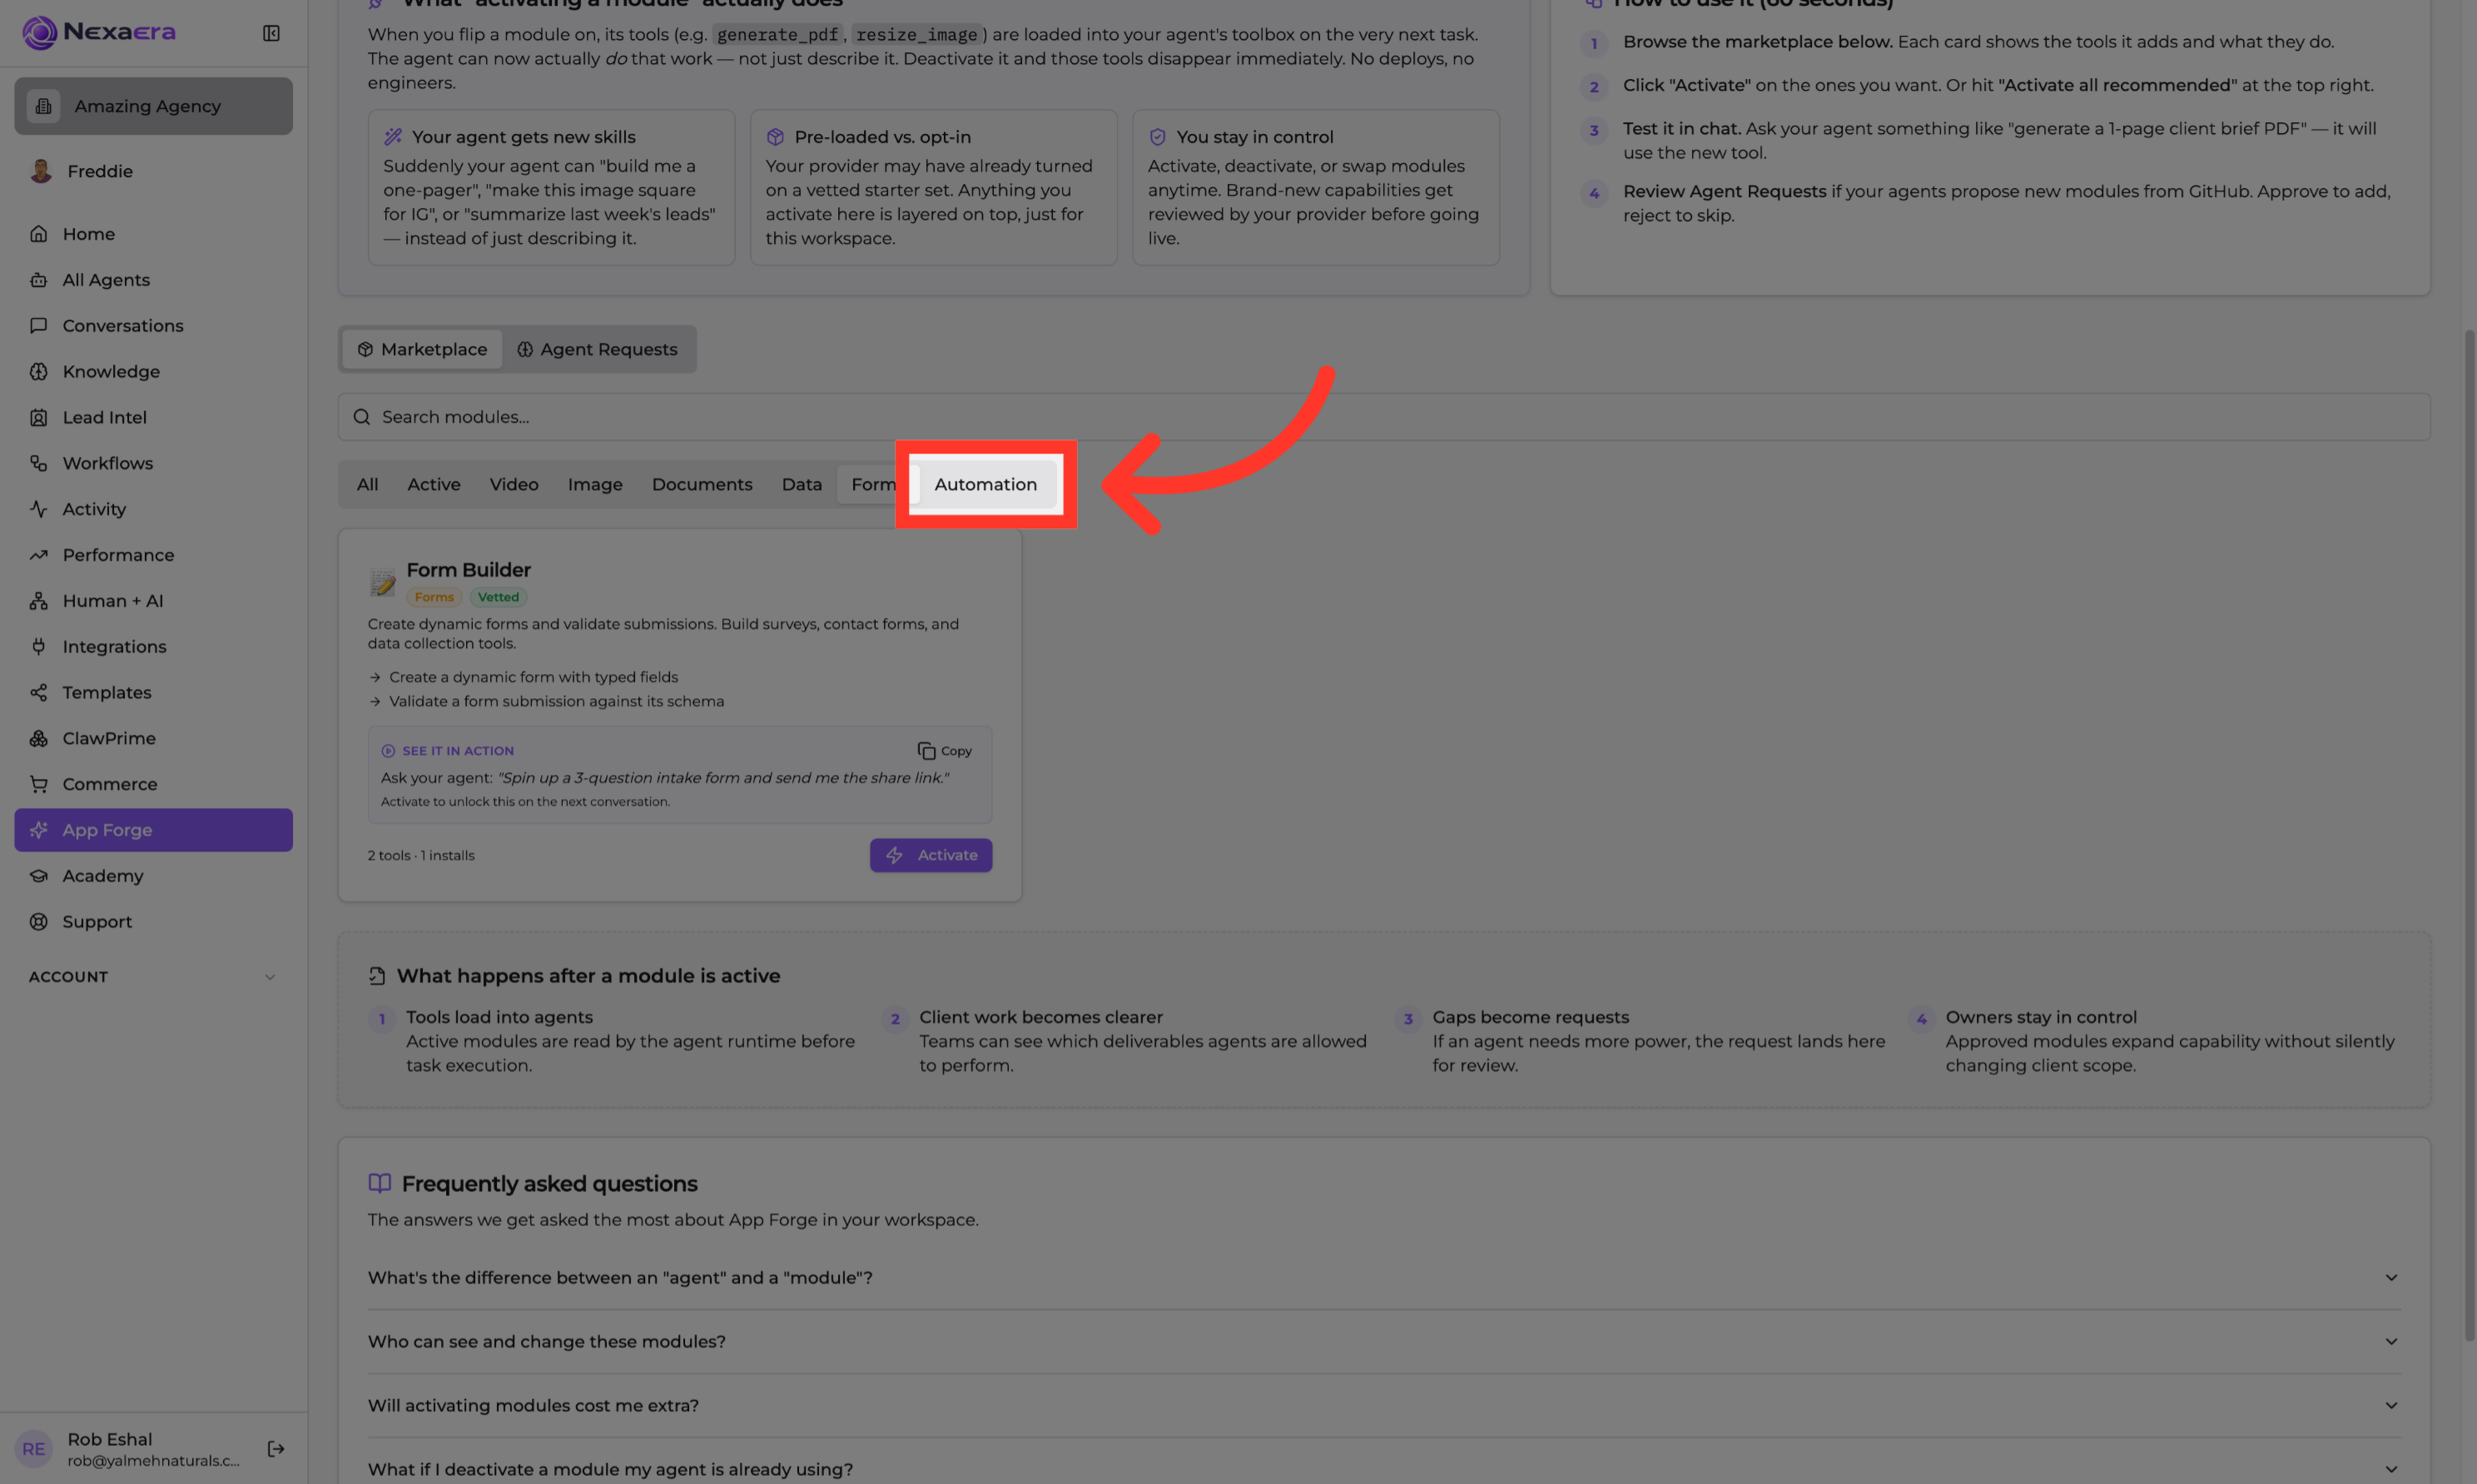Click the page vertical scrollbar
Screen dimensions: 2477x1484
[2469, 835]
